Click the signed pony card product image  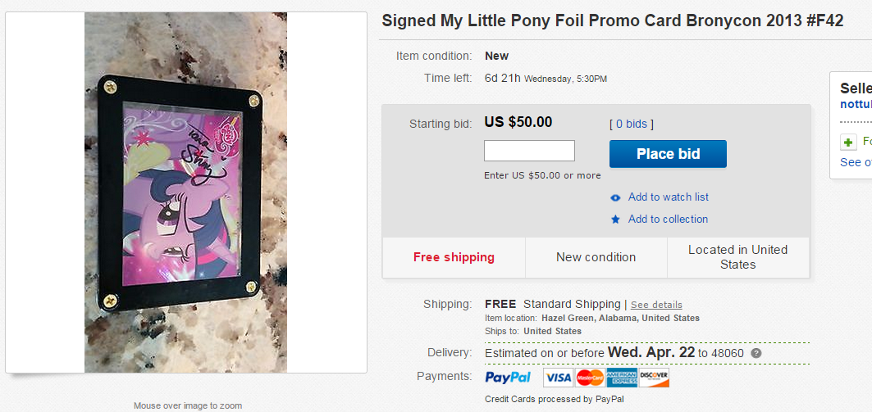click(185, 192)
